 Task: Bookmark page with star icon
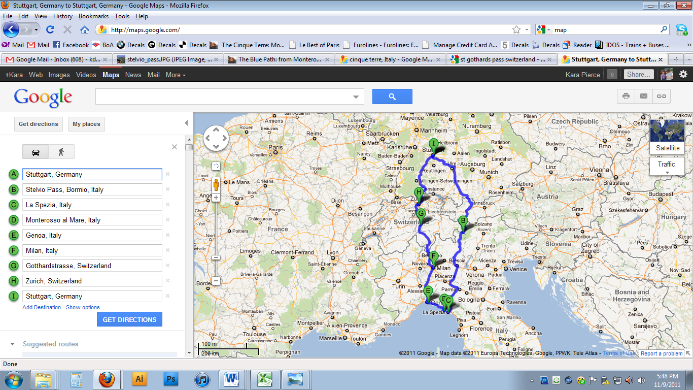point(516,30)
